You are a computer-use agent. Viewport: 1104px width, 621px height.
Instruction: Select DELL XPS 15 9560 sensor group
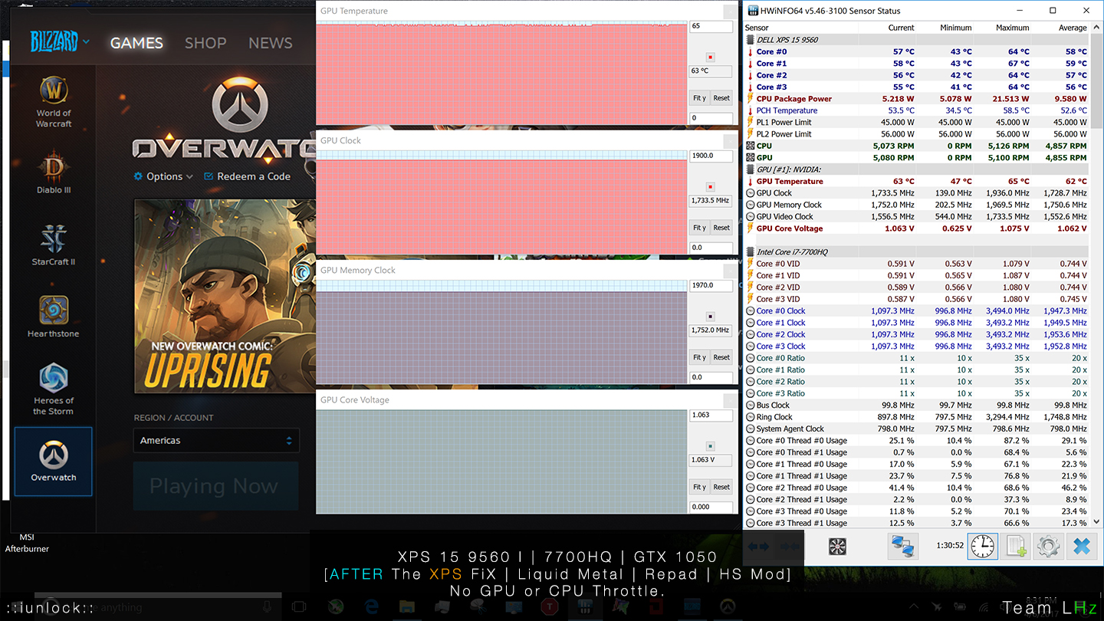point(917,40)
